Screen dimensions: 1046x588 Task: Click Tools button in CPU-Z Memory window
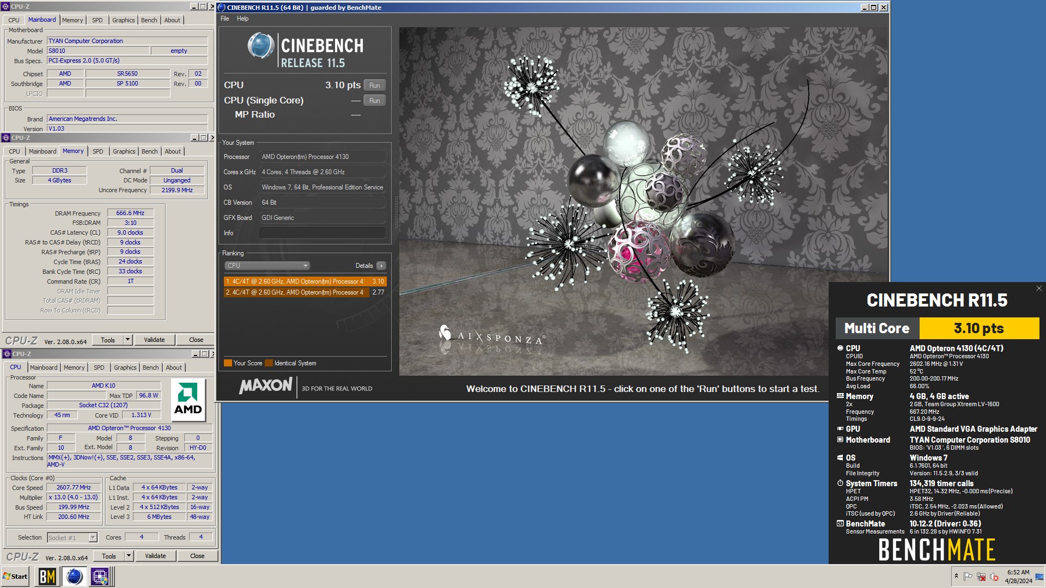(108, 340)
